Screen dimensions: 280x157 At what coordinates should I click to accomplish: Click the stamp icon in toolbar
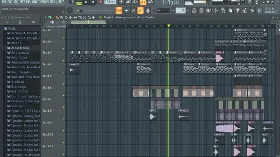tap(148, 10)
